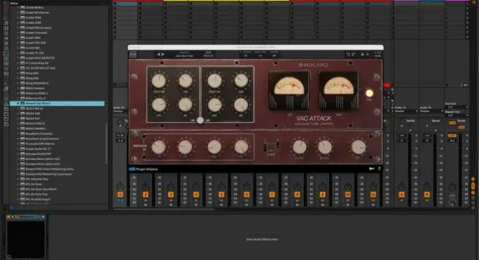Click the Drop Audio Effects Here area
Screen dimensions: 479x260
click(262, 239)
